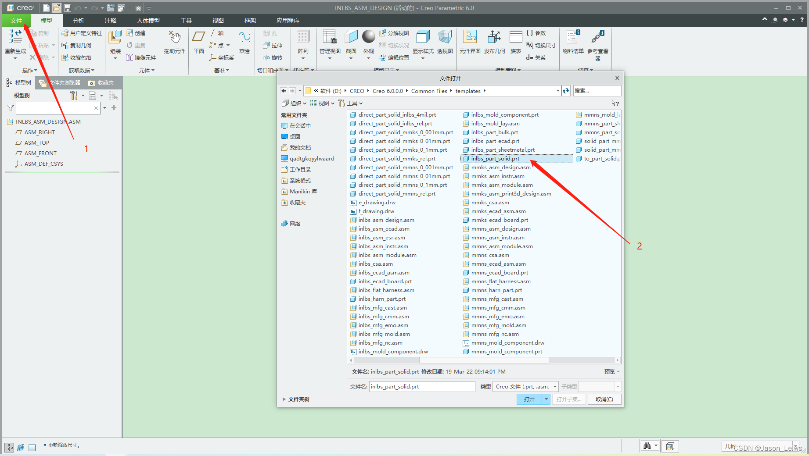The width and height of the screenshot is (809, 456).
Task: Click the 关系 relations icon
Action: pos(530,57)
